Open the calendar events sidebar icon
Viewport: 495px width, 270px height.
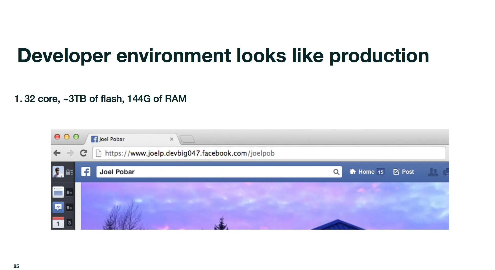[x=58, y=222]
